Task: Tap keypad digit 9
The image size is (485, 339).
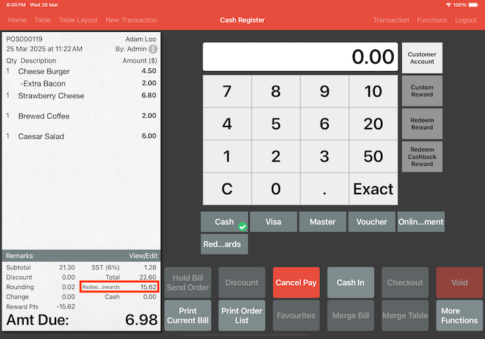Action: (x=325, y=91)
